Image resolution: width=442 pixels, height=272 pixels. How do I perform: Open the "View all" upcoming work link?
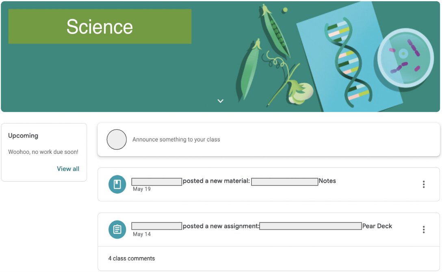pos(68,169)
